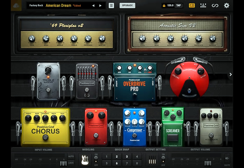
Task: Click the input volume LOCK button
Action: tap(71, 163)
